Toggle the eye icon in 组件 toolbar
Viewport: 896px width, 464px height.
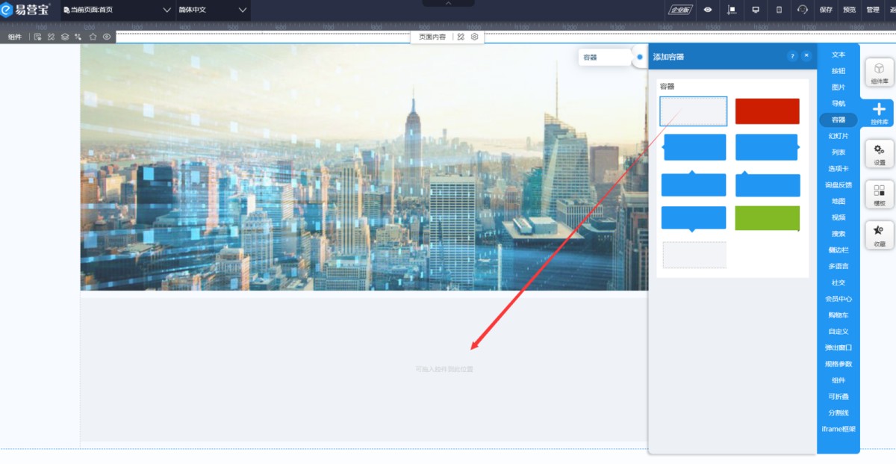tap(107, 37)
